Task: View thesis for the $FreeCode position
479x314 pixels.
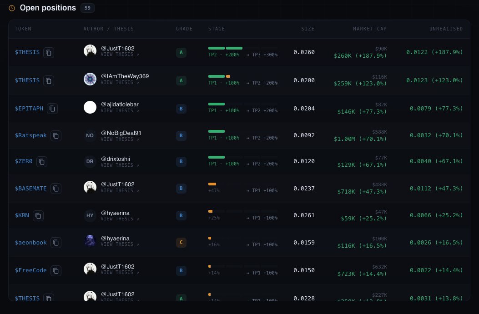Action: tap(120, 272)
